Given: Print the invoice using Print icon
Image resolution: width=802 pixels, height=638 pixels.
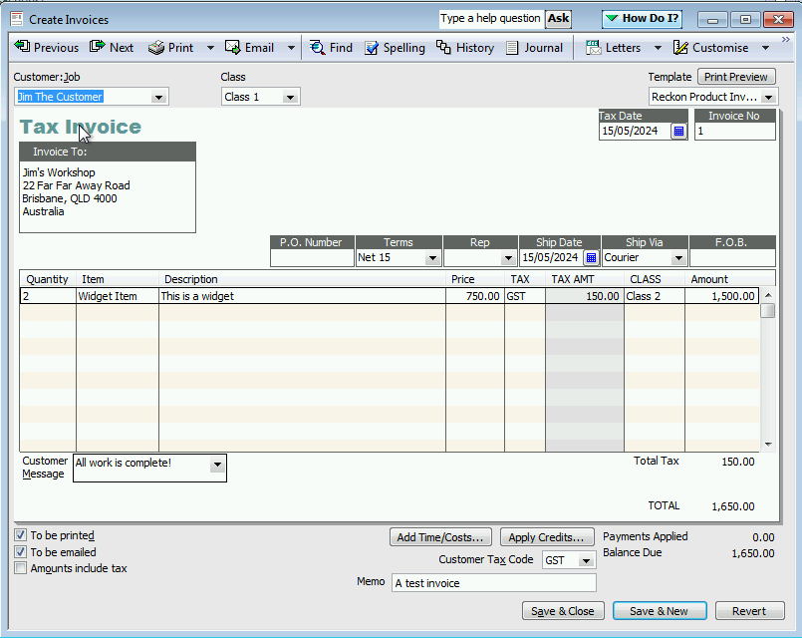Looking at the screenshot, I should [170, 48].
